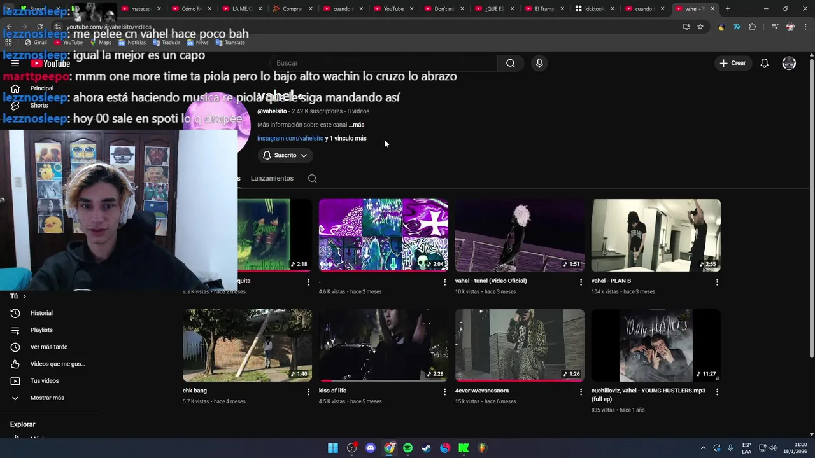Search within the channel using the magnifier
The width and height of the screenshot is (815, 458).
point(312,178)
